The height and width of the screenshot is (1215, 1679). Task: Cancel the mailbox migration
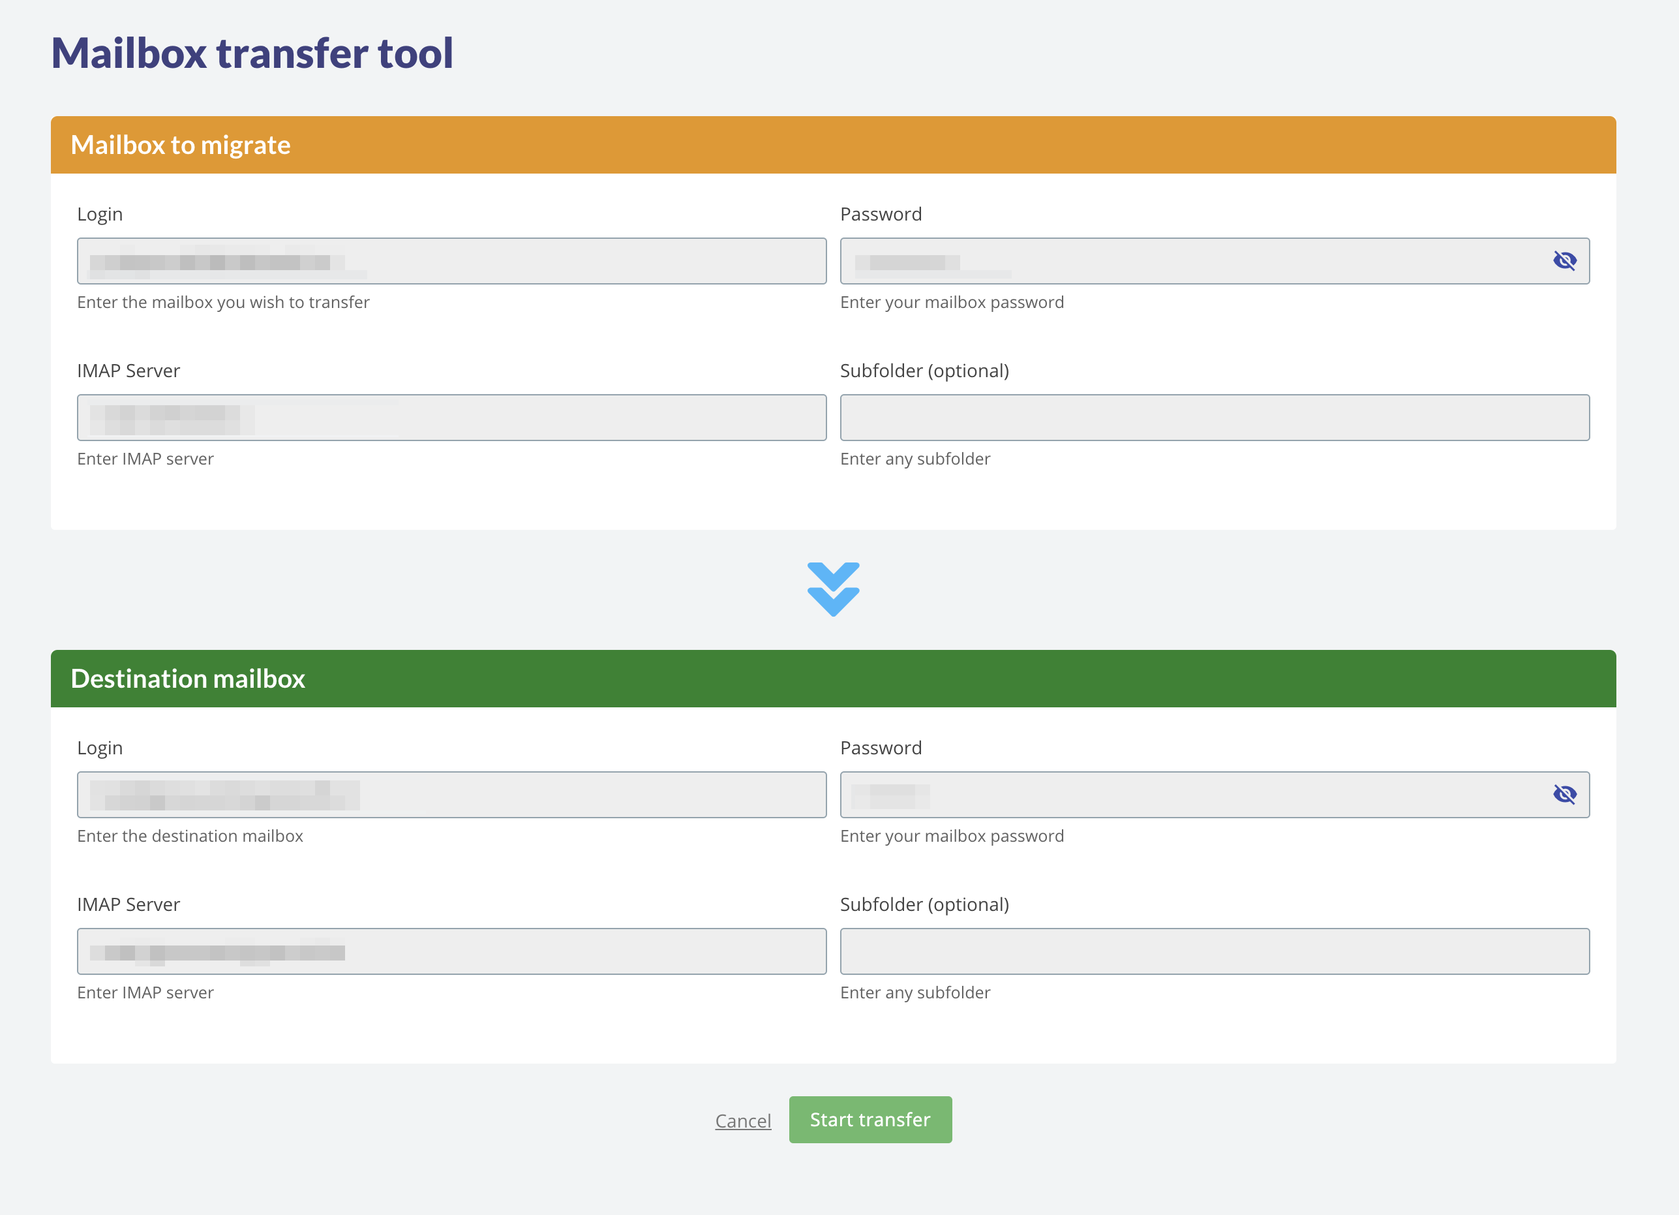(x=744, y=1118)
